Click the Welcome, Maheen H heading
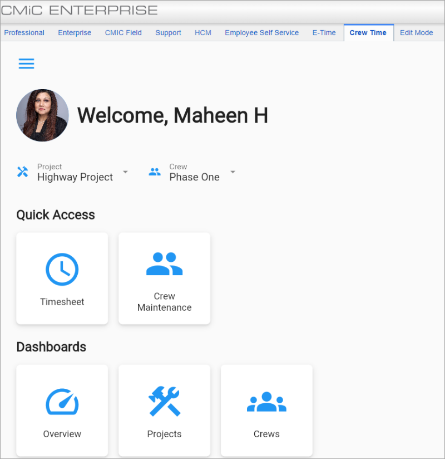This screenshot has height=459, width=445. coord(172,115)
